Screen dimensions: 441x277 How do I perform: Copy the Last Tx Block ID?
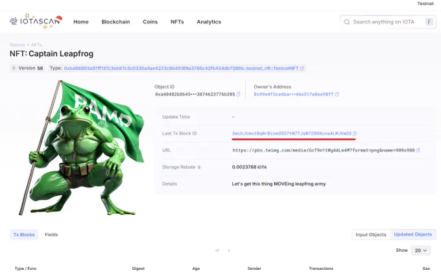tap(355, 133)
